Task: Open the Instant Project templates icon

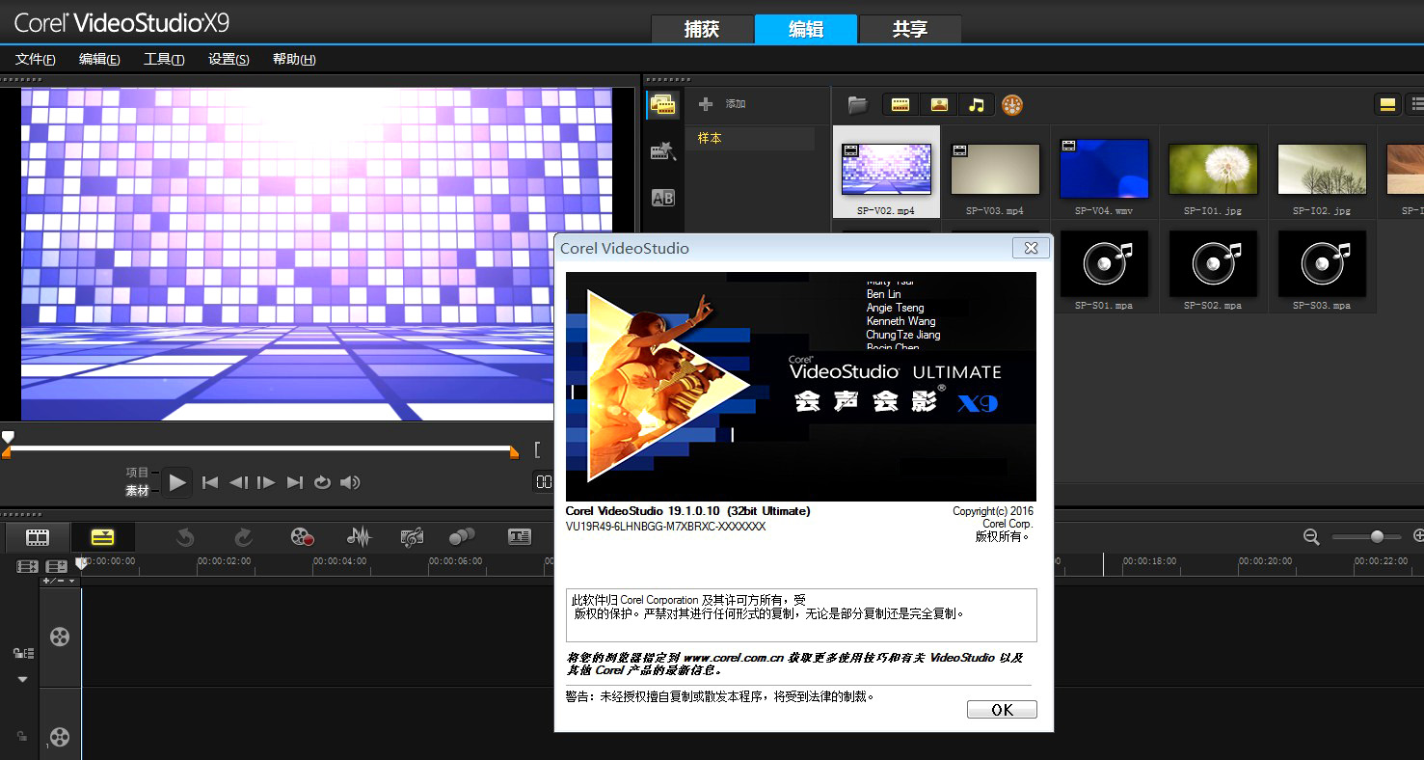Action: 662,150
